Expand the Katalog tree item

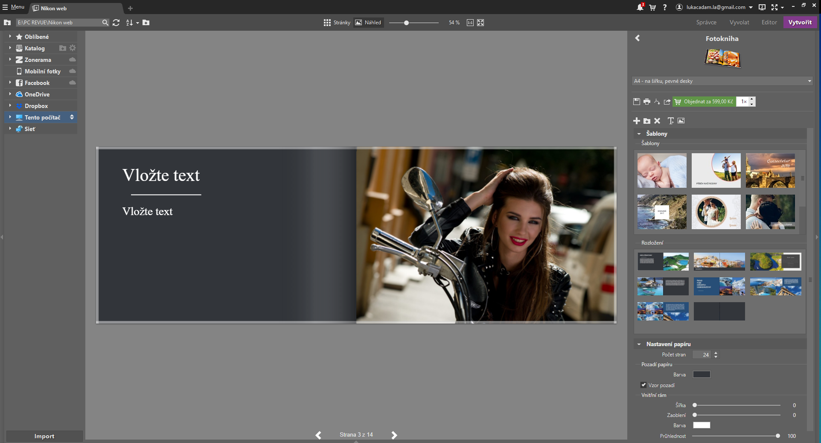pyautogui.click(x=10, y=48)
